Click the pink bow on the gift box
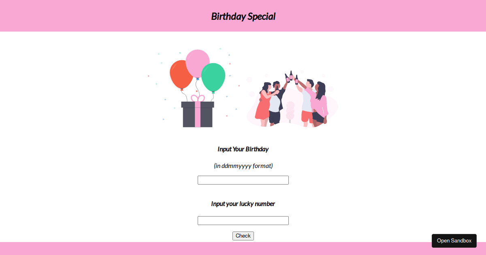486x255 pixels. point(197,98)
